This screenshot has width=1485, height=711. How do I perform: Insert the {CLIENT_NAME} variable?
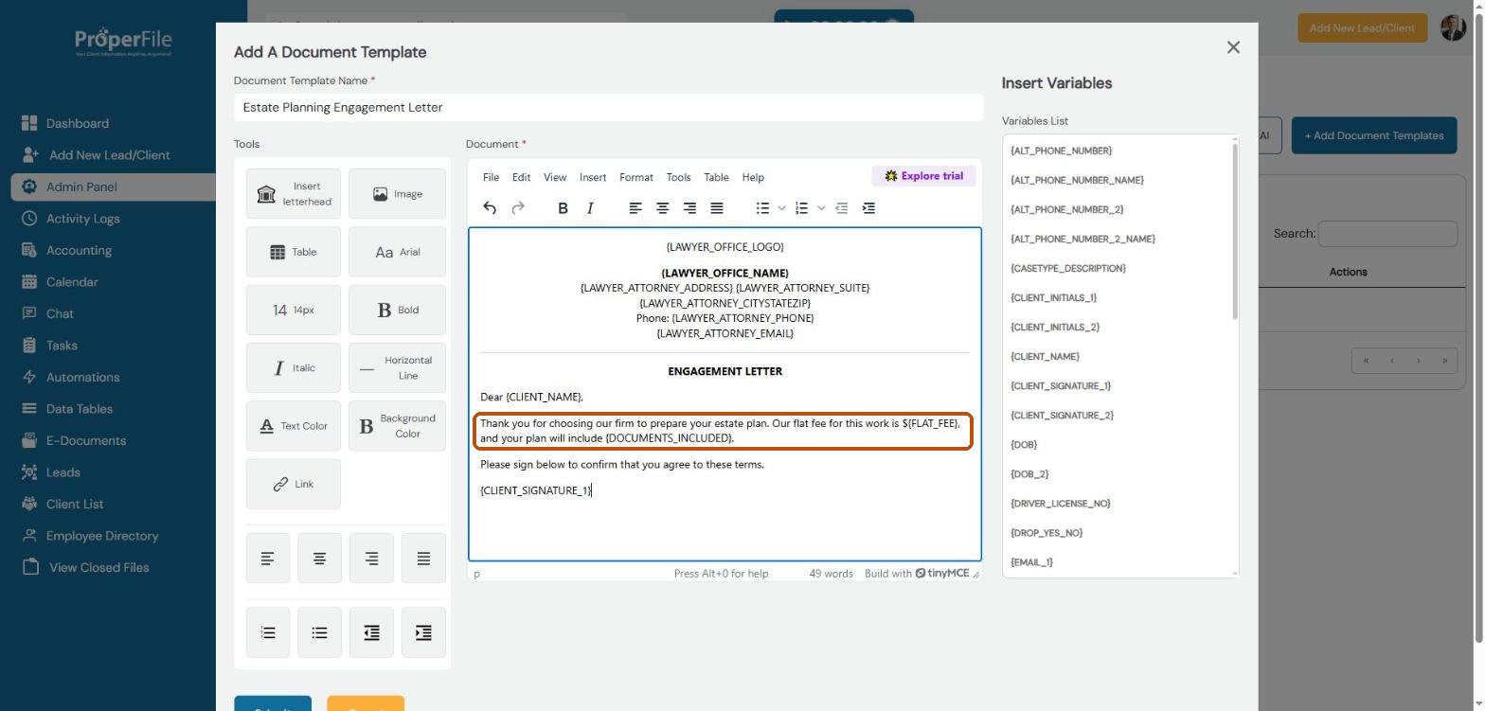coord(1045,357)
